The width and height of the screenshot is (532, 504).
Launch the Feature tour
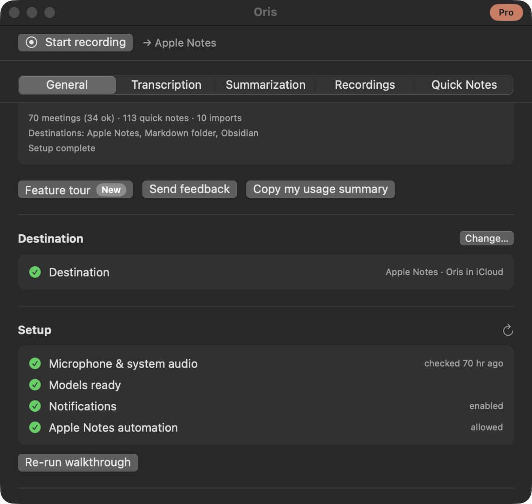pyautogui.click(x=75, y=190)
